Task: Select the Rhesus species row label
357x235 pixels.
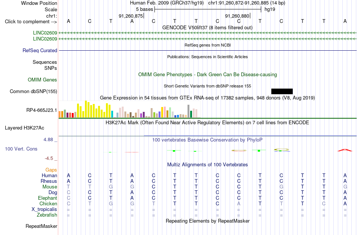Action: click(x=49, y=181)
